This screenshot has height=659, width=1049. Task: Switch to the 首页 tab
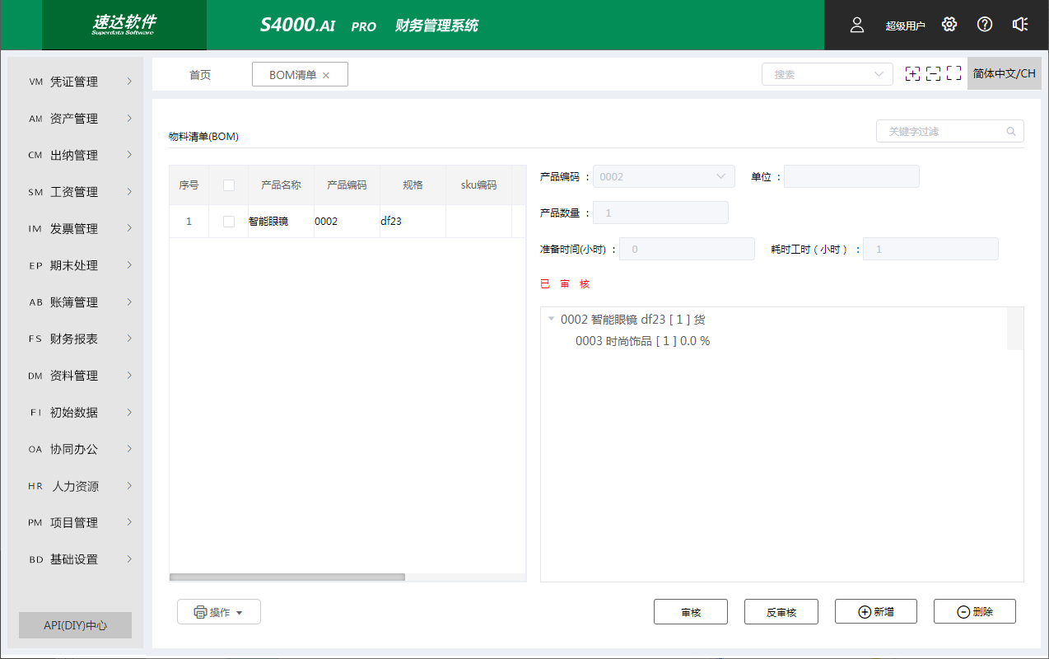click(200, 75)
